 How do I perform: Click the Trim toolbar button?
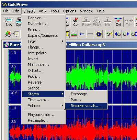(129, 22)
